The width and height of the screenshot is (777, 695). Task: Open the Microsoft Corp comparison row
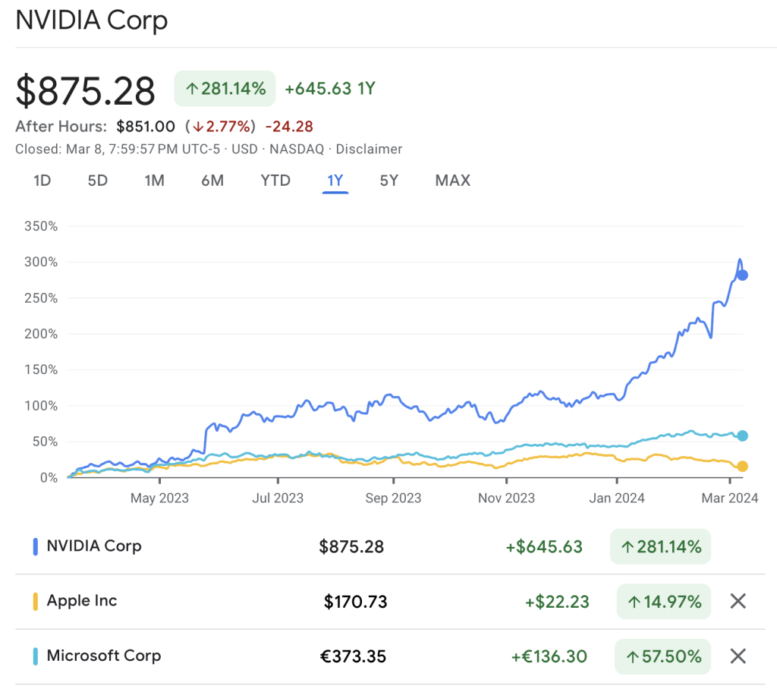pyautogui.click(x=104, y=656)
